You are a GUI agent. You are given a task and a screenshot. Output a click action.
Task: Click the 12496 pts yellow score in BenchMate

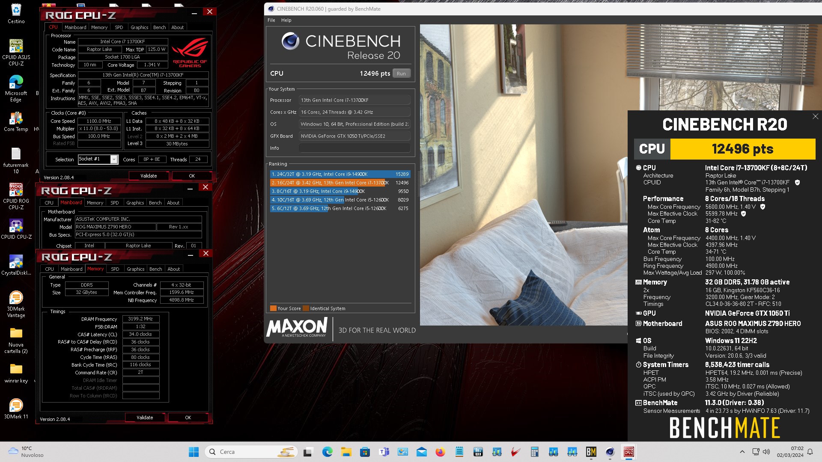pyautogui.click(x=742, y=149)
